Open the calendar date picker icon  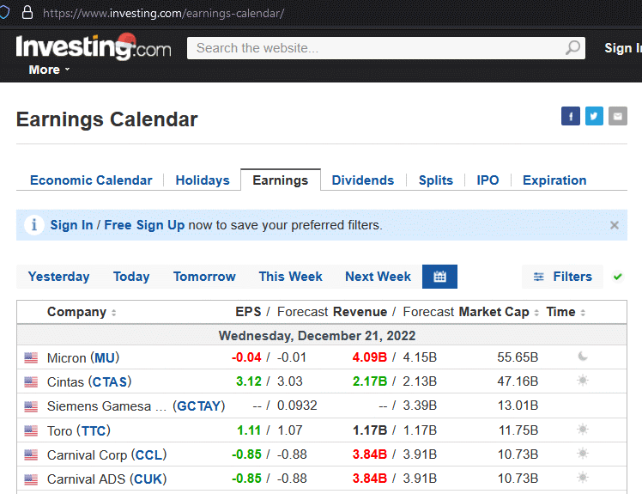[439, 277]
